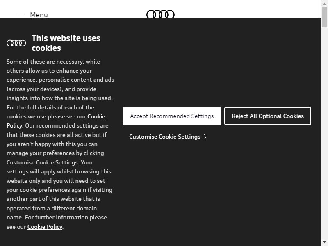The width and height of the screenshot is (328, 246).
Task: Click the 'This website uses cookies' heading
Action: coord(66,43)
